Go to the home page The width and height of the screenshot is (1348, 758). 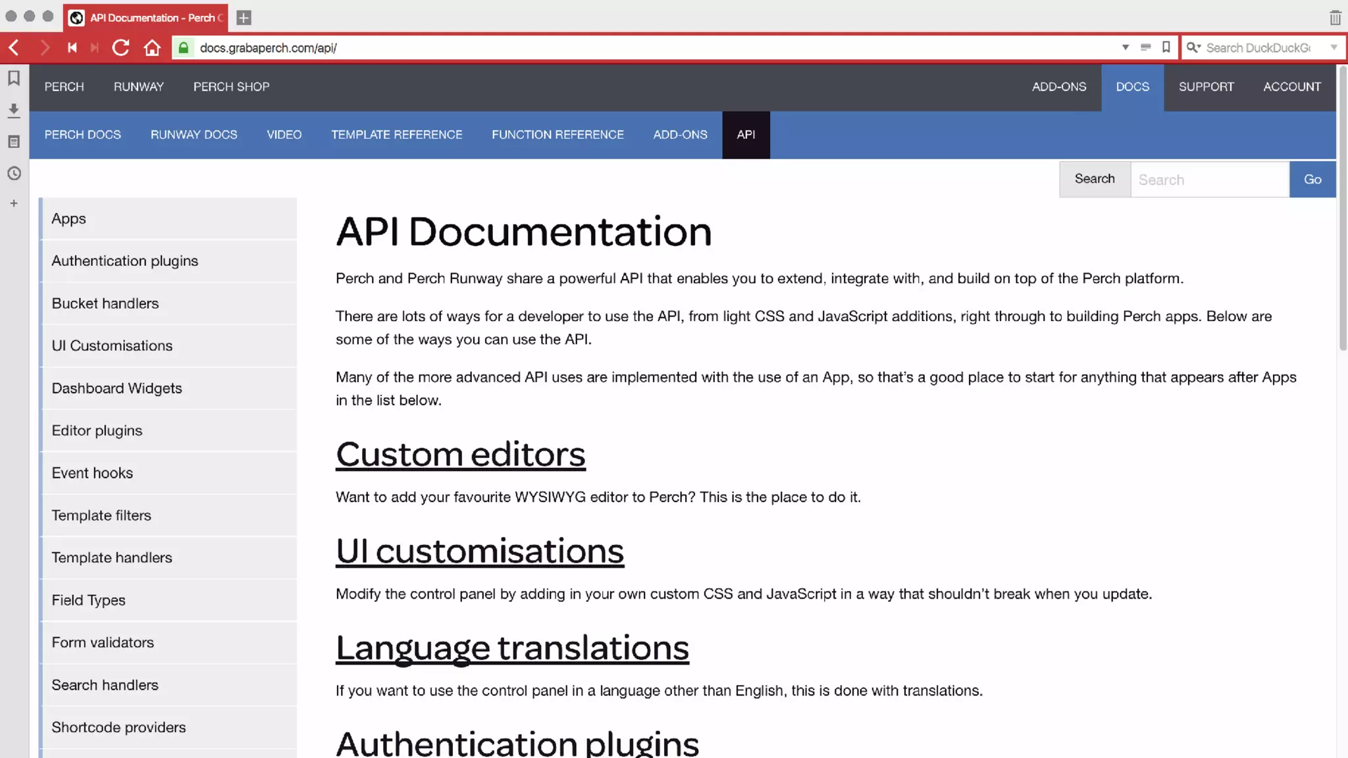[152, 47]
